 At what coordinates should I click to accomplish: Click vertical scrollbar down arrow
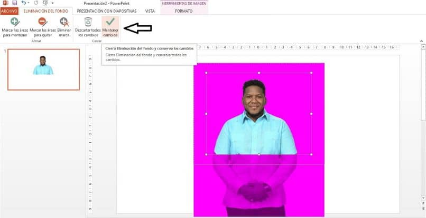tap(423, 198)
